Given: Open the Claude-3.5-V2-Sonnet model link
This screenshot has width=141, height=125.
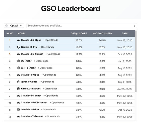Looking at the screenshot, I should (x=34, y=102).
